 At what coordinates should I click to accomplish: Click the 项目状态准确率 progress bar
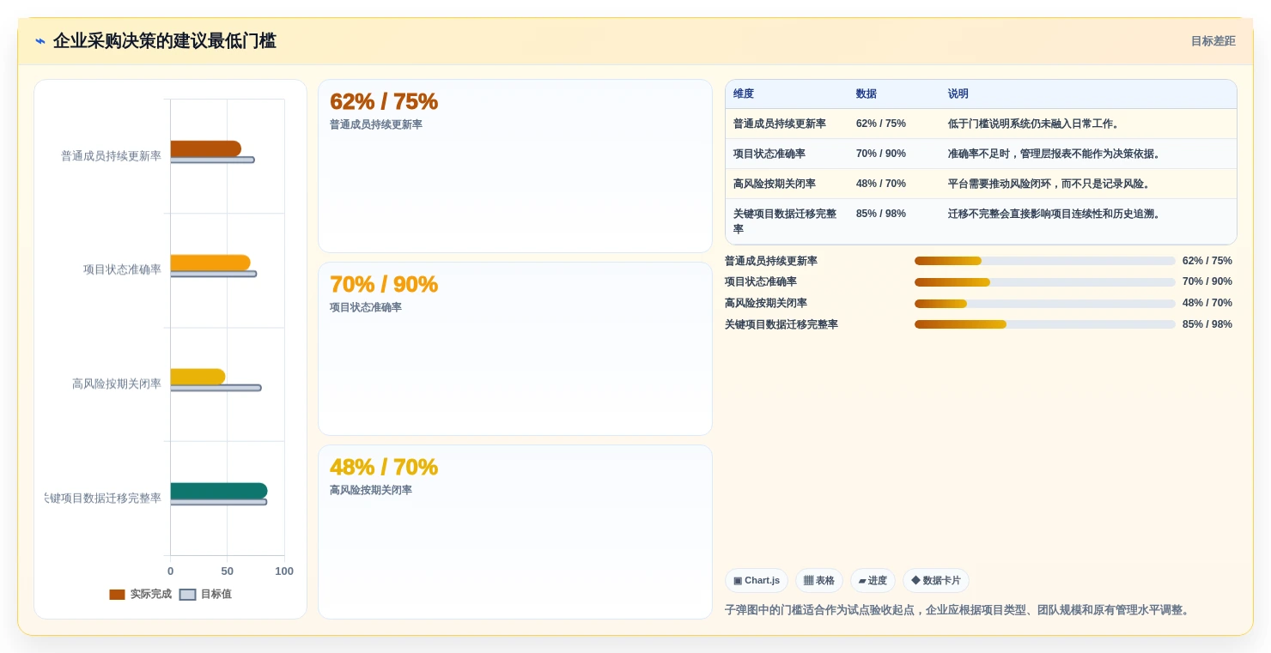1044,282
